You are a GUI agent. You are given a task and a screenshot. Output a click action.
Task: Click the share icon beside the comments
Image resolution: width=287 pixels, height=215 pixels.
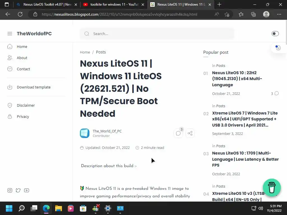point(190,133)
